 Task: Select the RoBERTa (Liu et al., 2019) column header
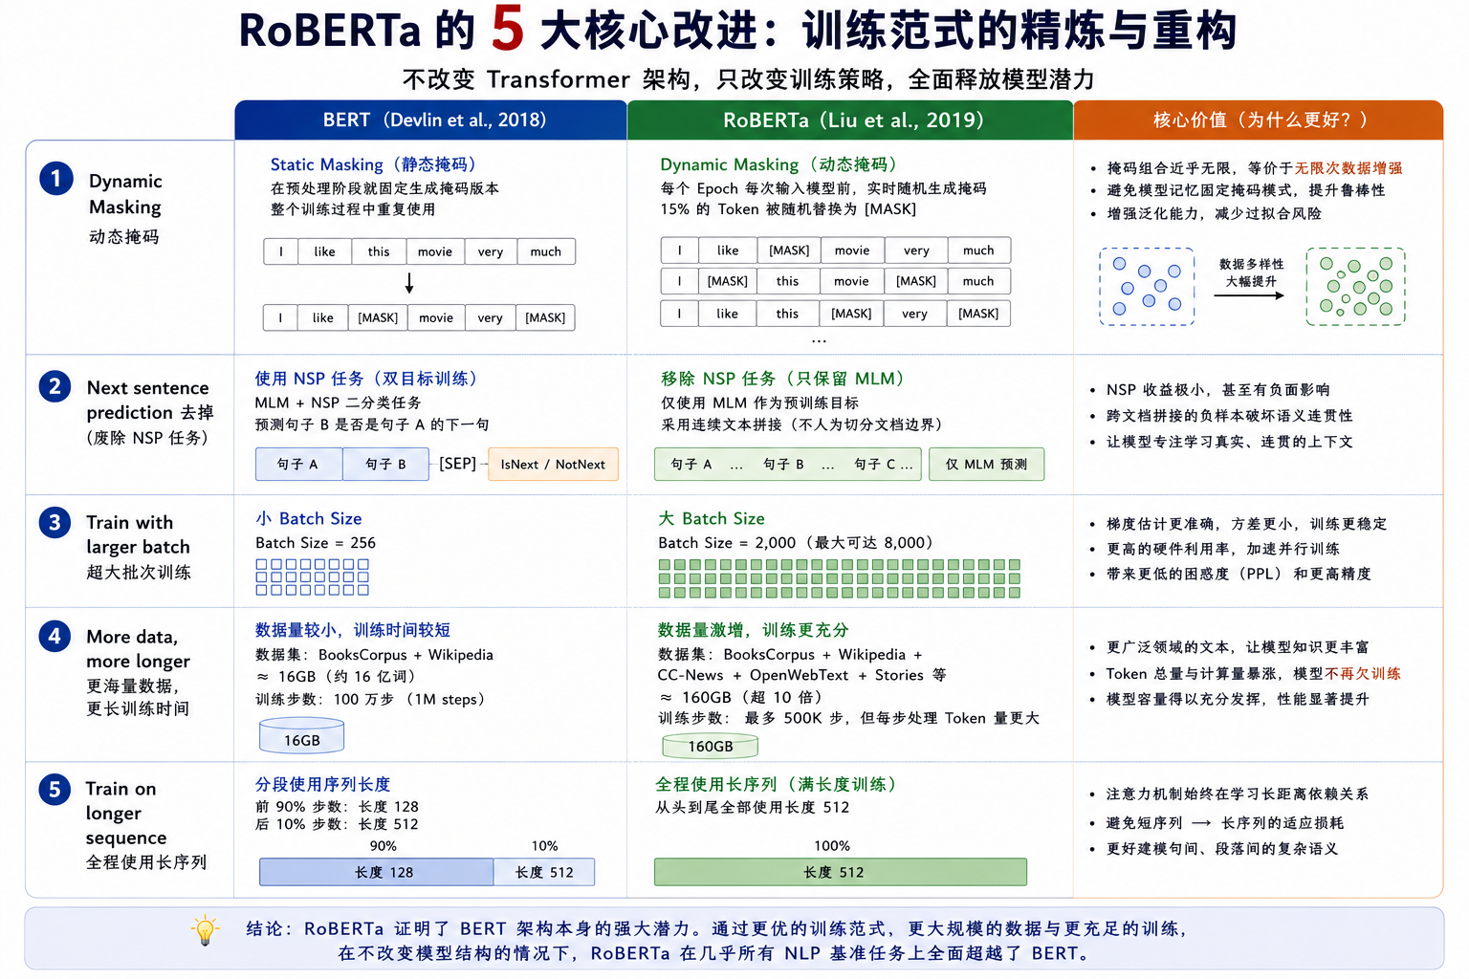click(850, 120)
